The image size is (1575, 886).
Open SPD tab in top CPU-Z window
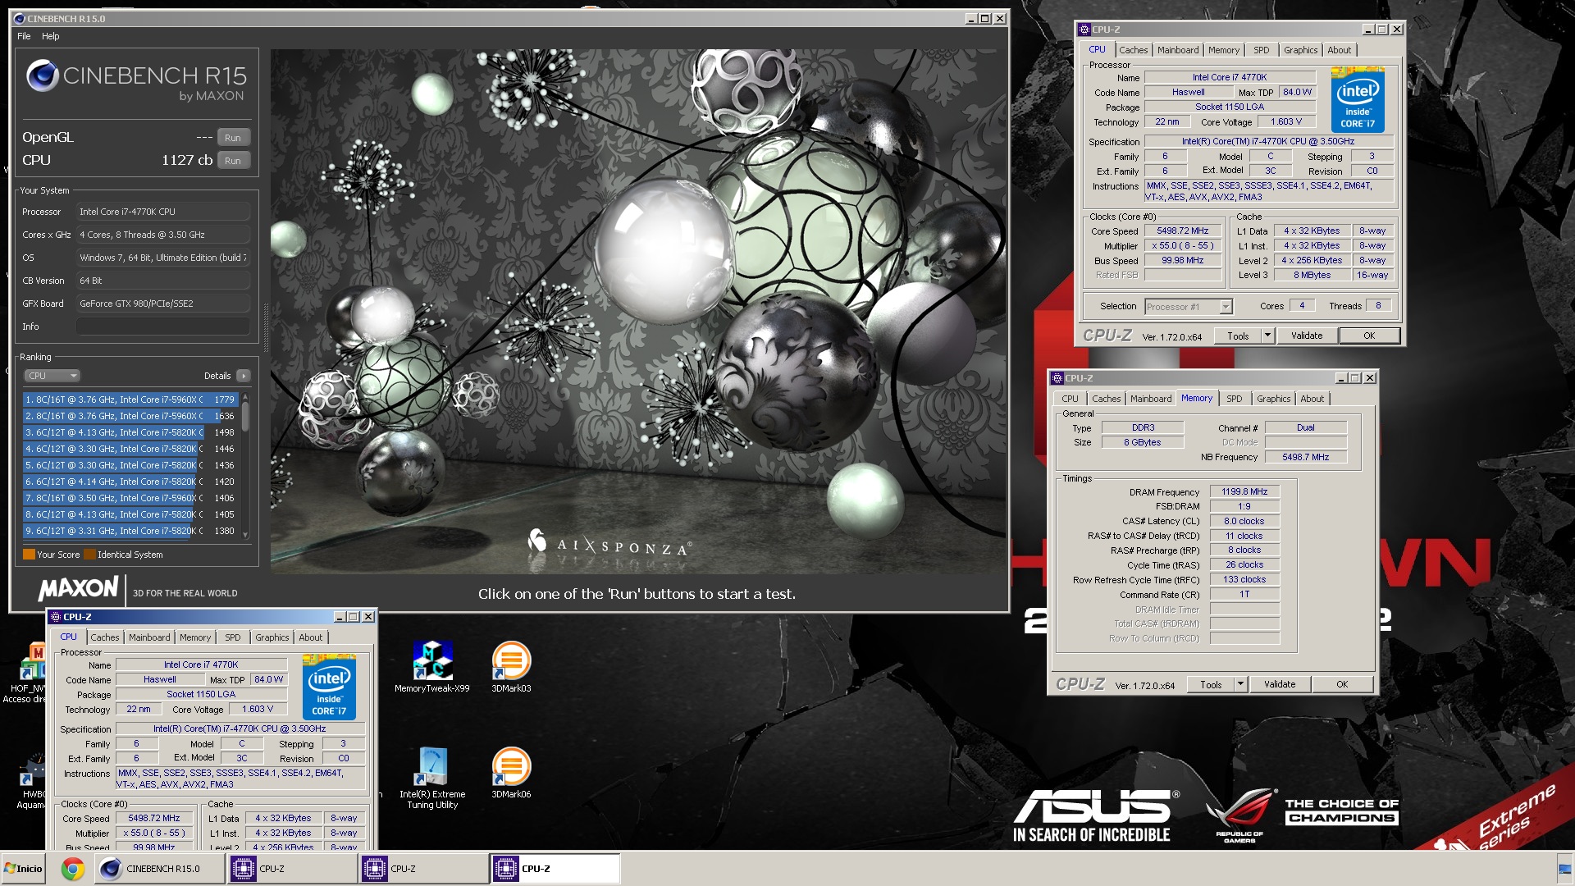[1262, 50]
